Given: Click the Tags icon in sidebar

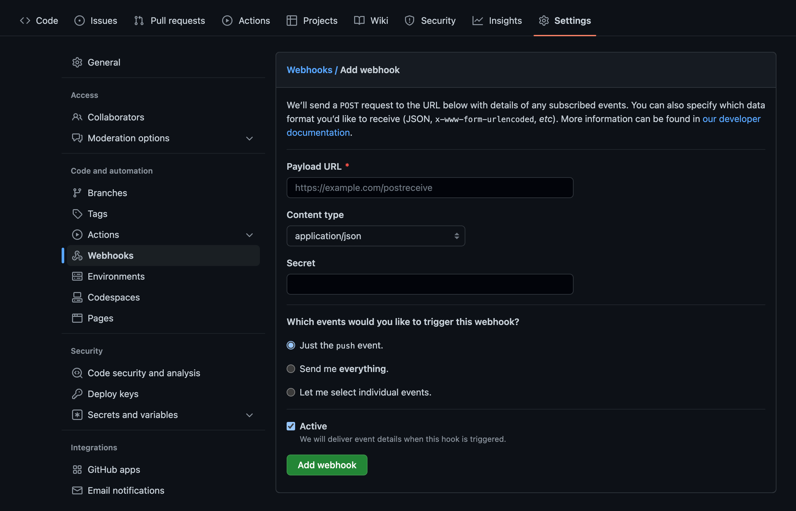Looking at the screenshot, I should (x=77, y=214).
